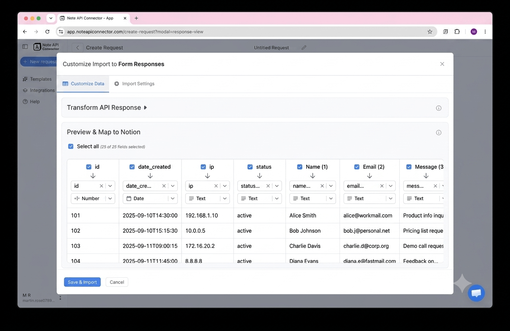Open the Chrome profile avatar M
Screen dimensions: 510x331
pos(473,32)
